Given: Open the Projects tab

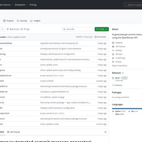Looking at the screenshot, I should pyautogui.click(x=9, y=21).
